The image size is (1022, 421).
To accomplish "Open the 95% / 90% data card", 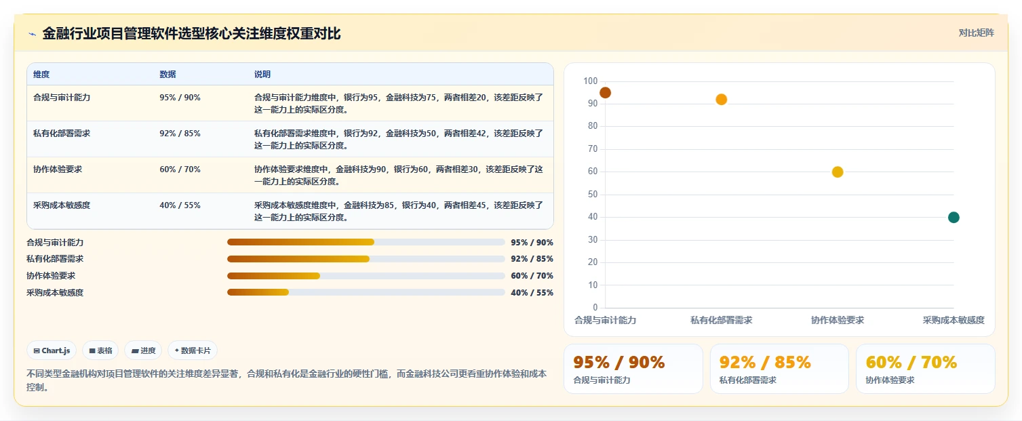I will click(633, 369).
